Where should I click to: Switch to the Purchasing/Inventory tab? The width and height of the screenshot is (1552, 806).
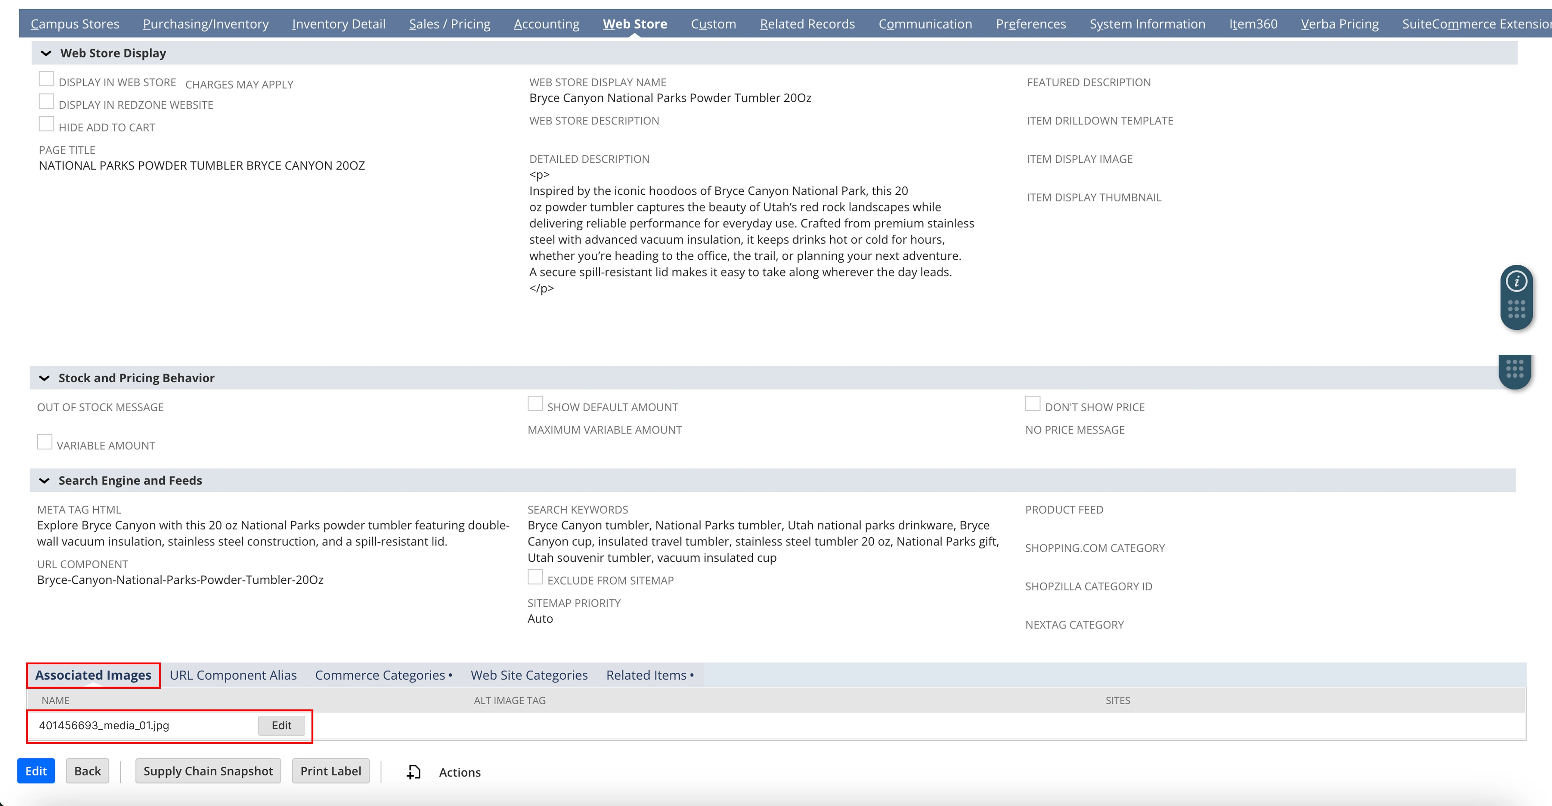pyautogui.click(x=206, y=24)
